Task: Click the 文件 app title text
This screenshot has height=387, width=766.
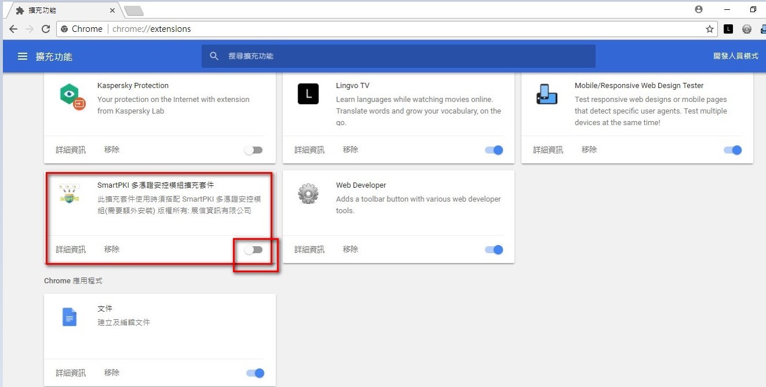Action: (x=105, y=309)
